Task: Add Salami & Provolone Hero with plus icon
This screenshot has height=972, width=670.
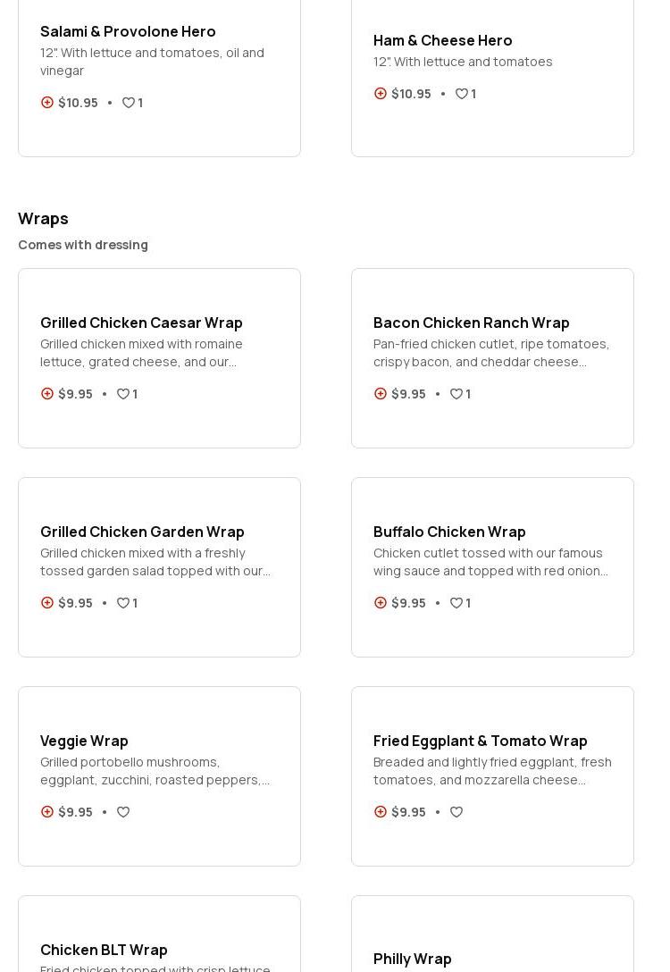Action: [47, 103]
